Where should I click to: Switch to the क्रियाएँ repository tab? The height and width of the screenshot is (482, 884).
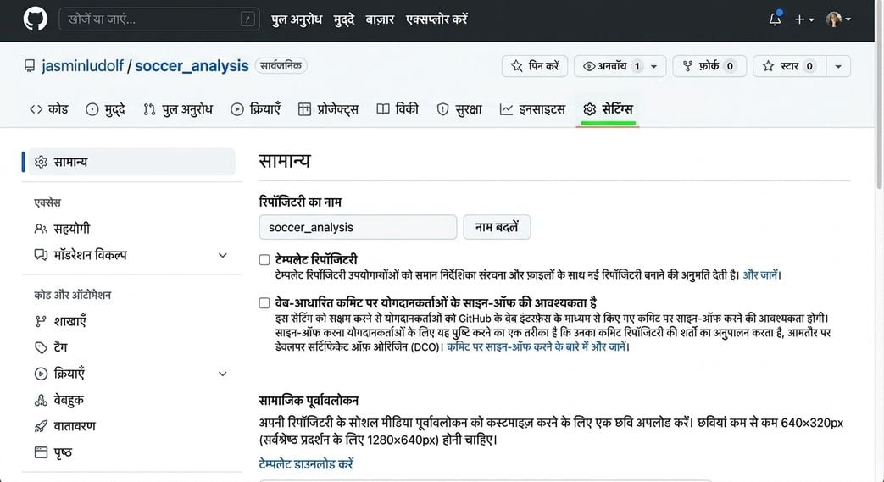(x=255, y=108)
